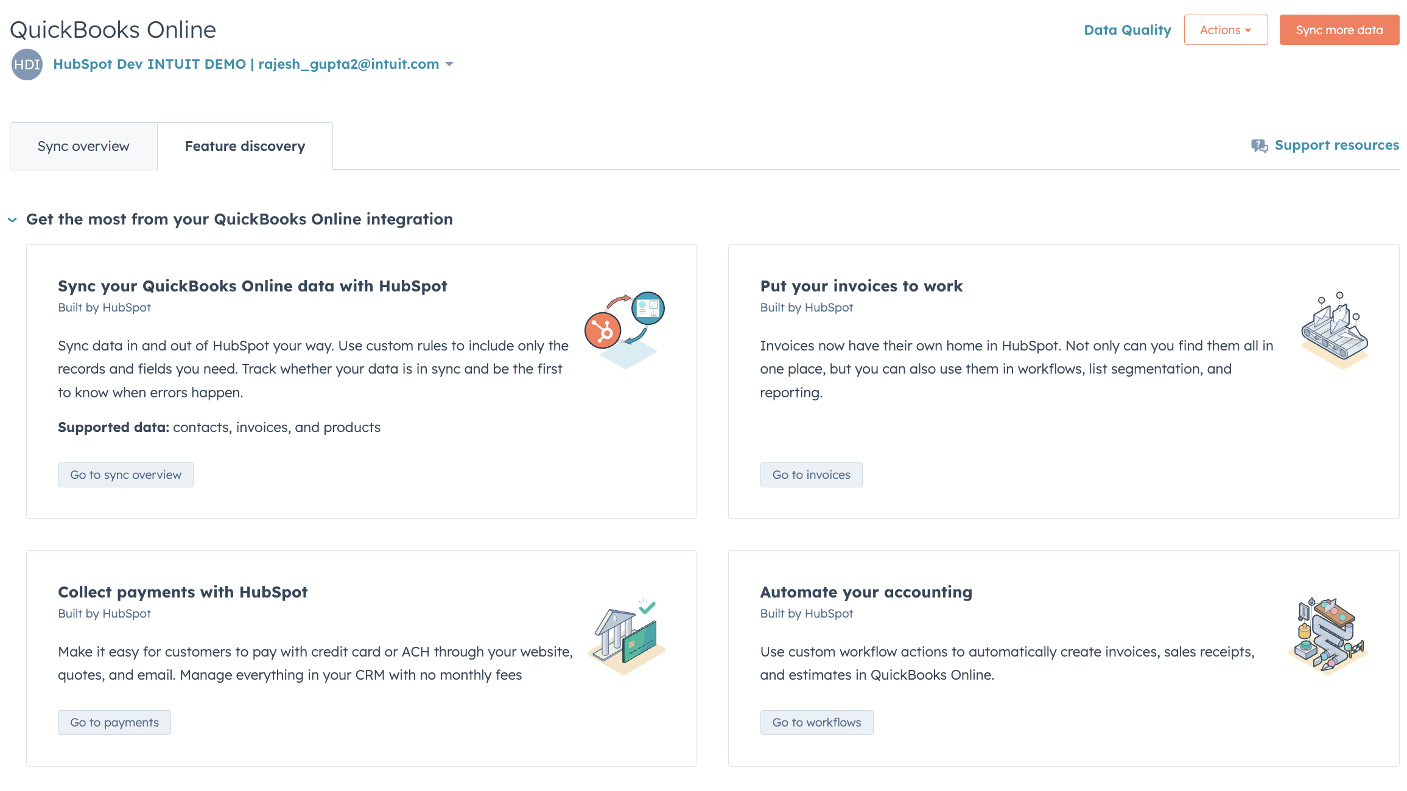Click Go to workflows button
The height and width of the screenshot is (791, 1407).
pyautogui.click(x=816, y=722)
